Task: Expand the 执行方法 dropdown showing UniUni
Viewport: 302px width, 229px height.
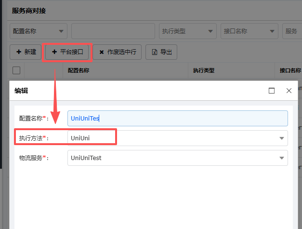Action: pyautogui.click(x=281, y=138)
